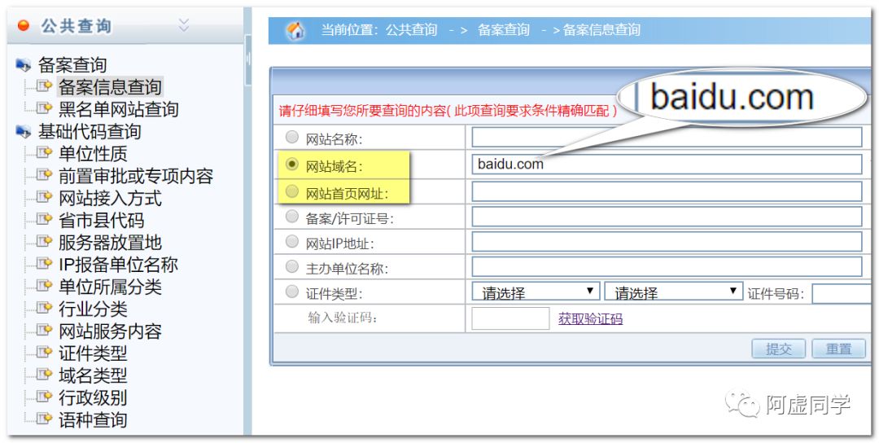Click the home icon in the breadcrumb bar
879x443 pixels.
pyautogui.click(x=295, y=30)
